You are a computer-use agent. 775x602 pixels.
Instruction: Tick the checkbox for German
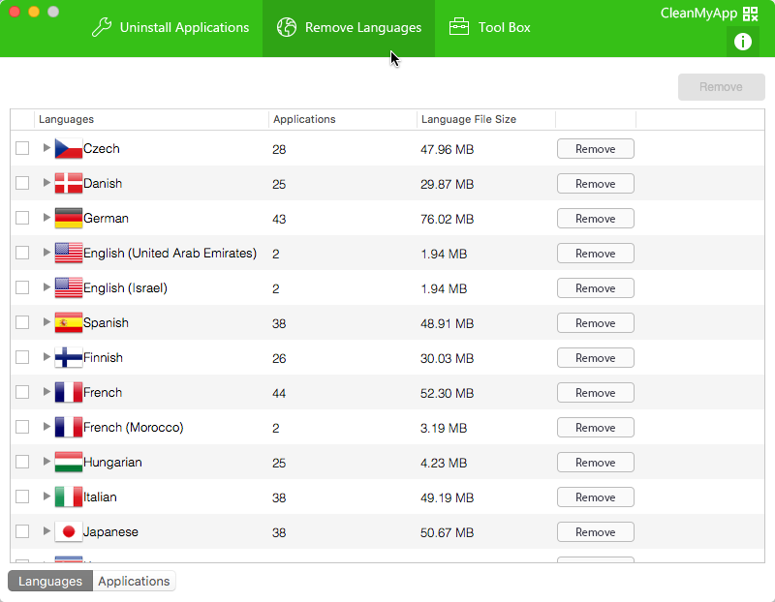(x=22, y=219)
